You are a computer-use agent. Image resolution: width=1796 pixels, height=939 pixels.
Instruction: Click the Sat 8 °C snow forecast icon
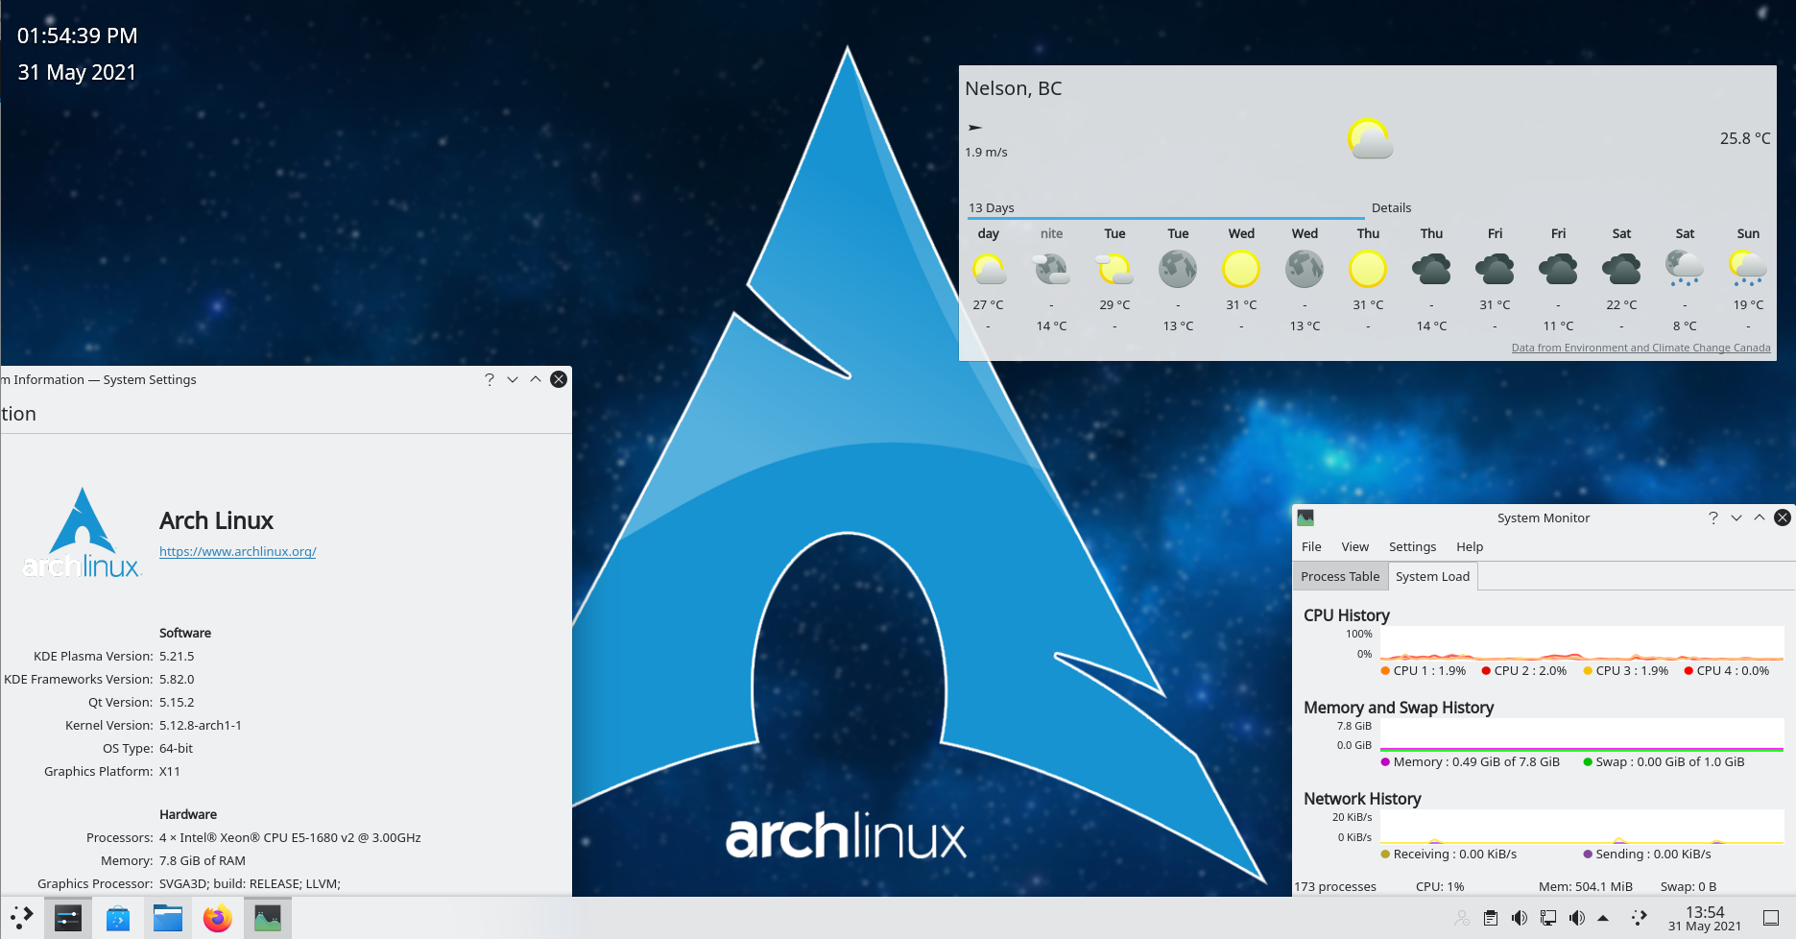point(1685,269)
